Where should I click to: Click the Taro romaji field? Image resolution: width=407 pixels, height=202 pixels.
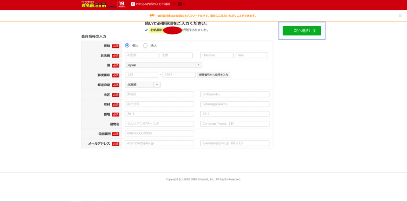[x=251, y=55]
